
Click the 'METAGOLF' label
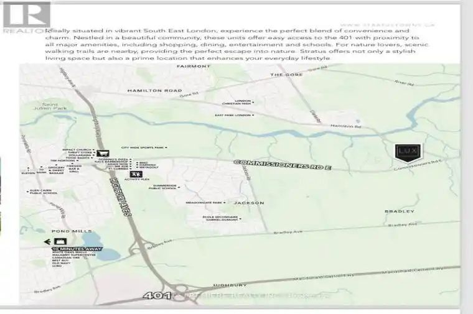pos(149,167)
